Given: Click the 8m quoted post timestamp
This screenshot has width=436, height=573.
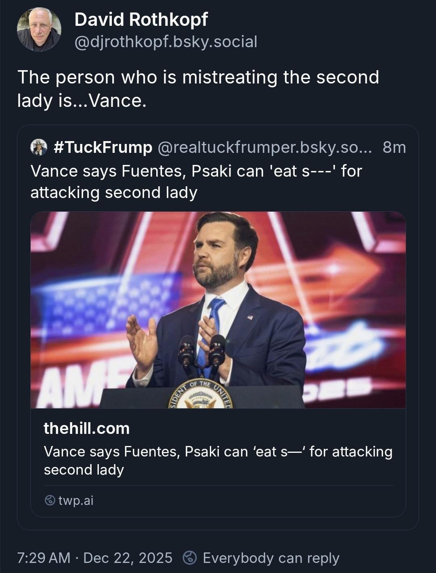Looking at the screenshot, I should point(394,147).
